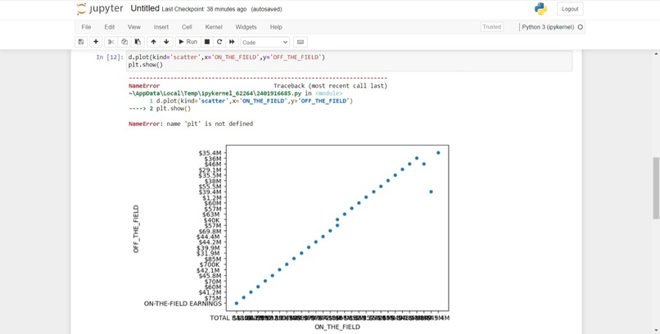Cut the selected cells
The image size is (660, 334).
point(111,42)
